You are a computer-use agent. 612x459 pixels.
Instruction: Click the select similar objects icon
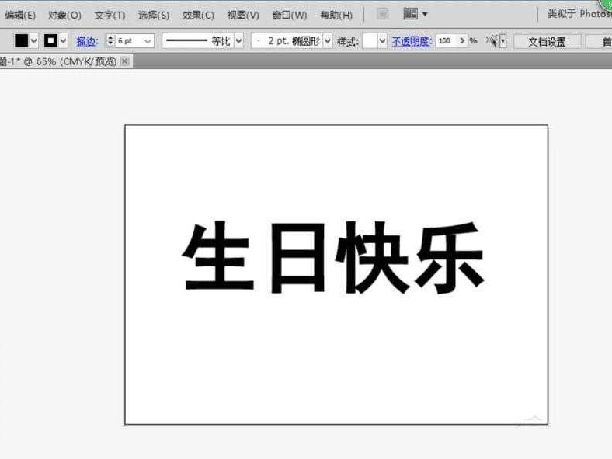tap(492, 40)
